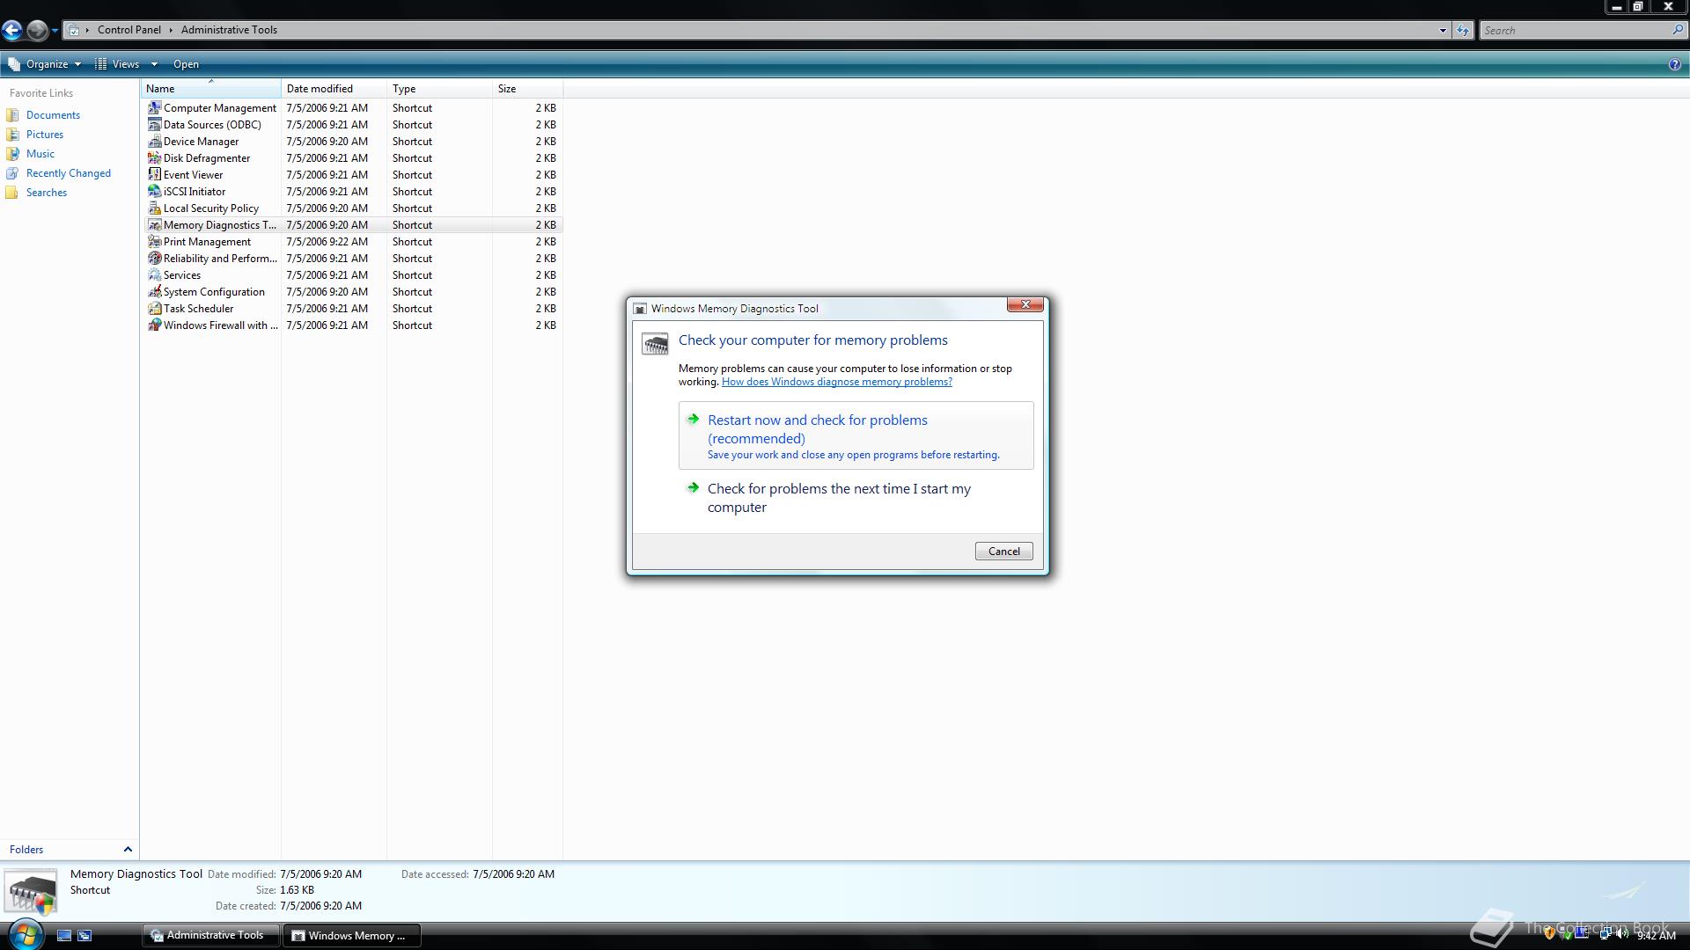Click the Windows Start orb
The height and width of the screenshot is (950, 1690).
pos(26,934)
